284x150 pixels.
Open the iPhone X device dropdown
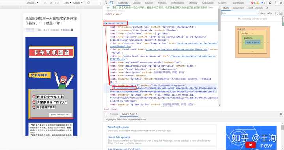coord(32,3)
